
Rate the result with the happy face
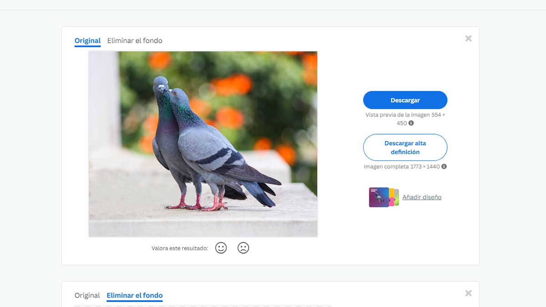tap(221, 248)
